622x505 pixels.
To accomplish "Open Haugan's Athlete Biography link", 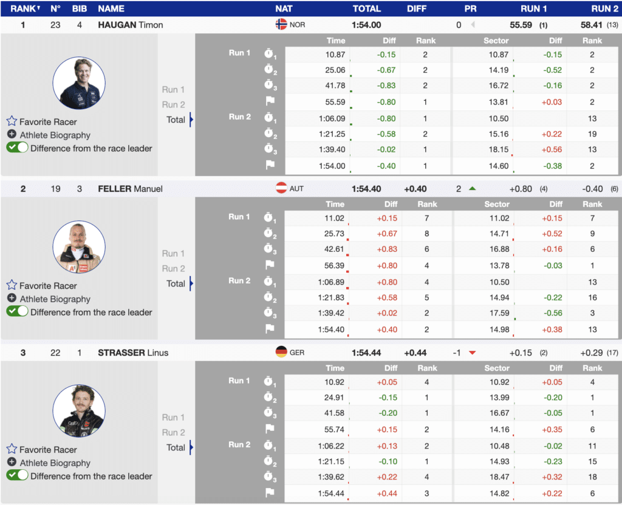I will coord(55,135).
